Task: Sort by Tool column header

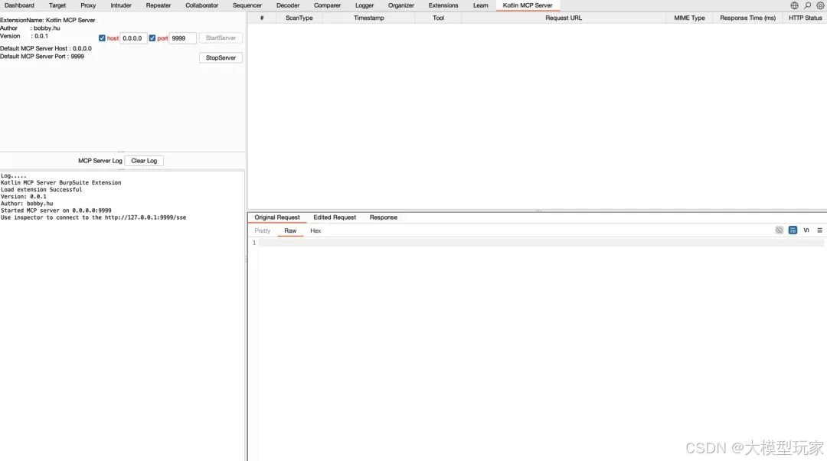Action: pyautogui.click(x=438, y=18)
